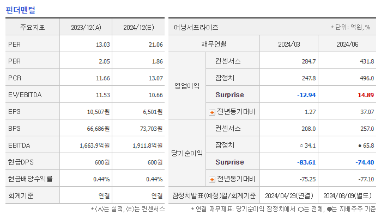Image resolution: width=381 pixels, height=215 pixels.
Task: Click 당기순이익 컨센서스 value 208.0
Action: (x=309, y=129)
